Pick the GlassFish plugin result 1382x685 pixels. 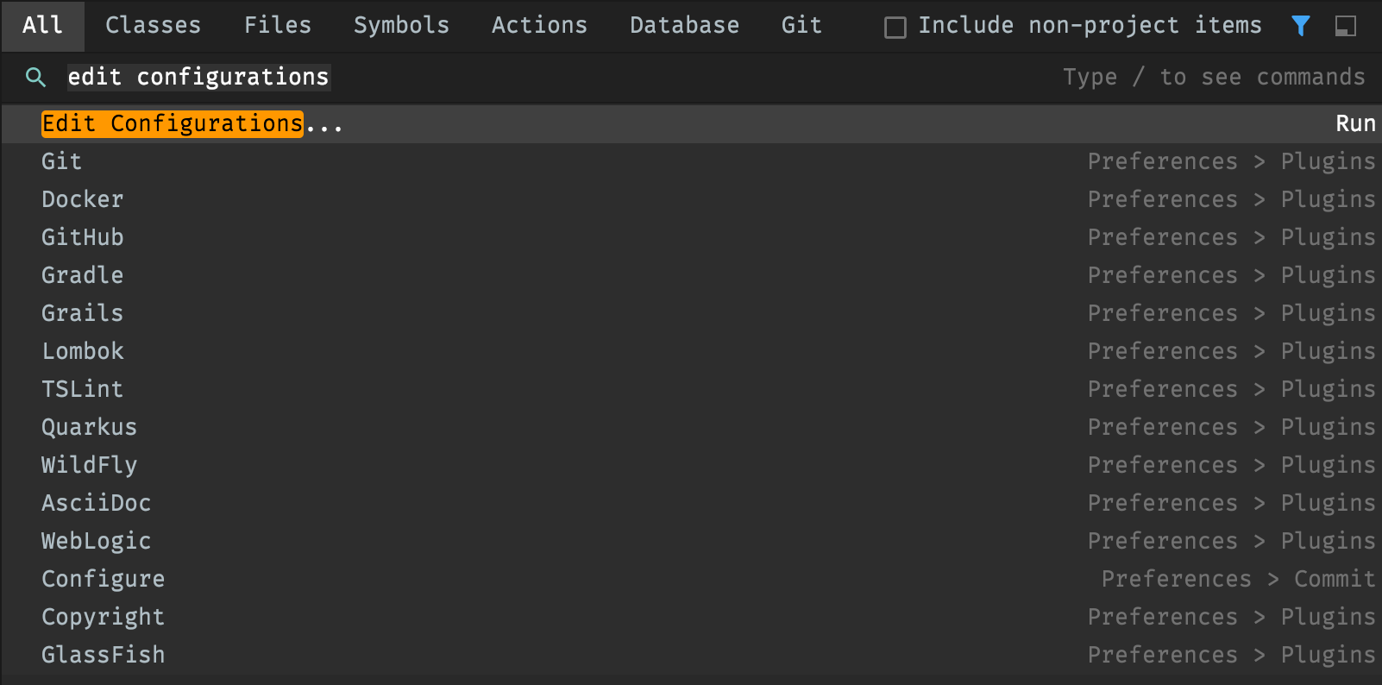[x=691, y=656]
